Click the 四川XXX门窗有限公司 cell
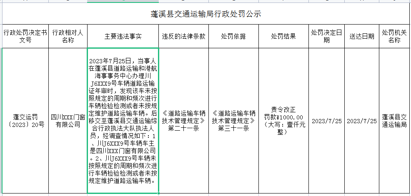The height and width of the screenshot is (196, 411). pos(68,121)
